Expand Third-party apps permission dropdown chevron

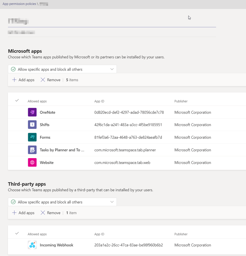coord(112,202)
